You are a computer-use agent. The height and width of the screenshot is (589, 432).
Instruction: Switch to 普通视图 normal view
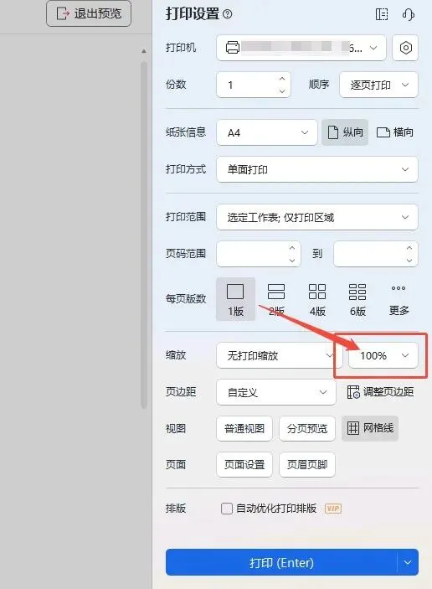tap(244, 429)
